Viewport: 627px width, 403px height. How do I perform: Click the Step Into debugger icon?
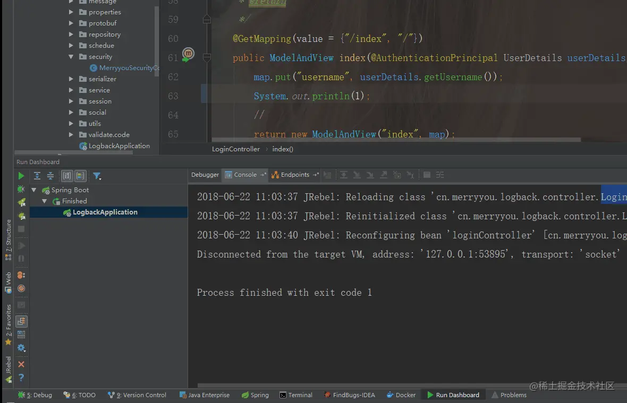tap(357, 175)
